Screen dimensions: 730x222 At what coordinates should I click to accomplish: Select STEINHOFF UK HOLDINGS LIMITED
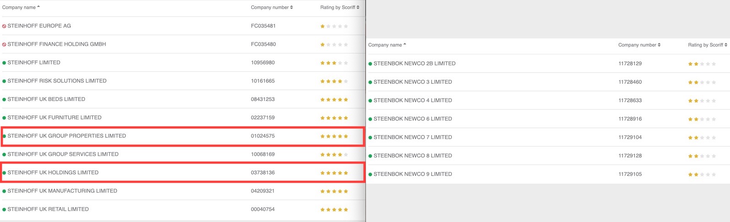[x=53, y=172]
